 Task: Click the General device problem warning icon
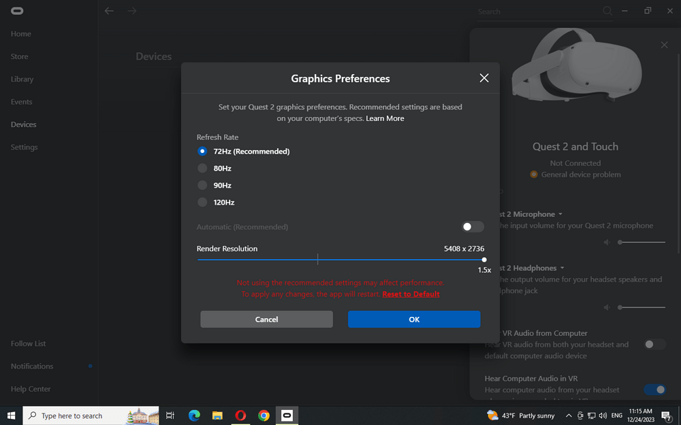tap(534, 174)
